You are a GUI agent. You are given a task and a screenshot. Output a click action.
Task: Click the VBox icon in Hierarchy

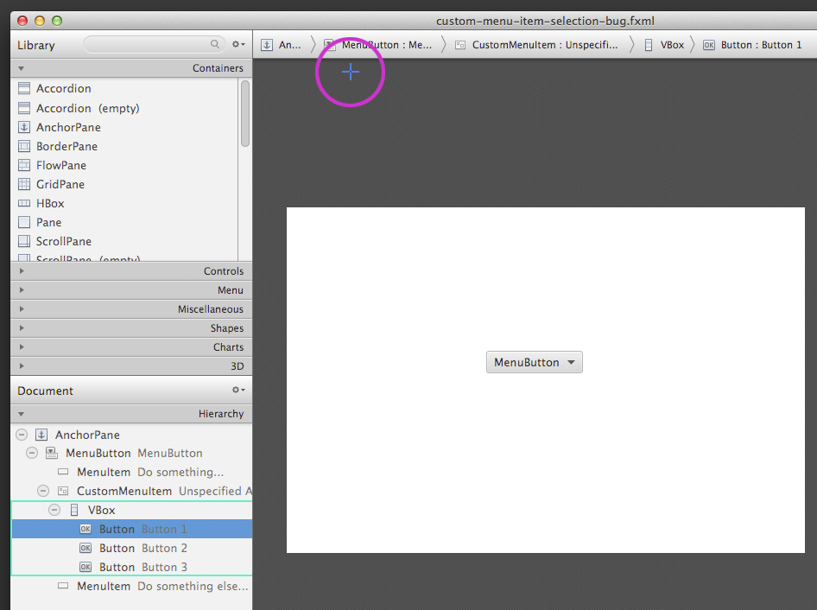coord(74,510)
